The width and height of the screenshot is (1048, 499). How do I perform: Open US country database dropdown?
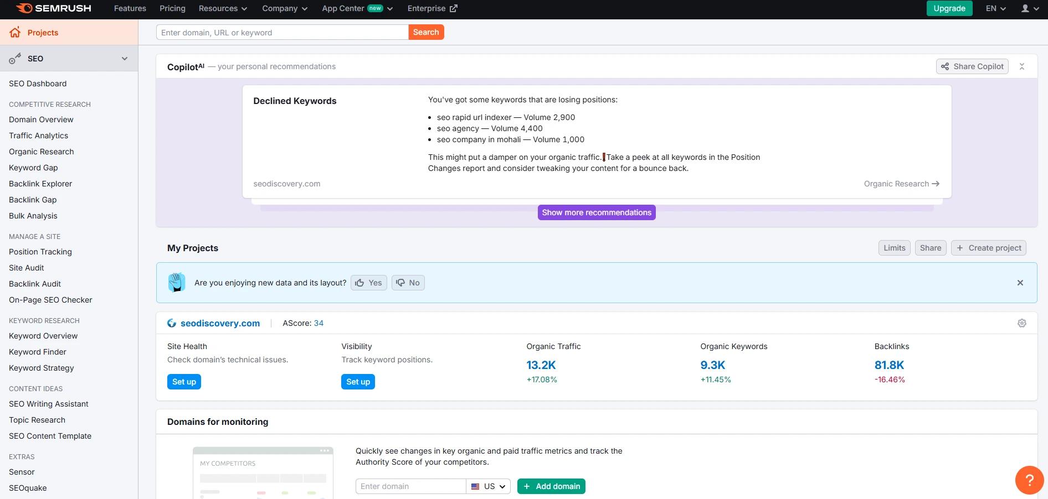(x=488, y=486)
